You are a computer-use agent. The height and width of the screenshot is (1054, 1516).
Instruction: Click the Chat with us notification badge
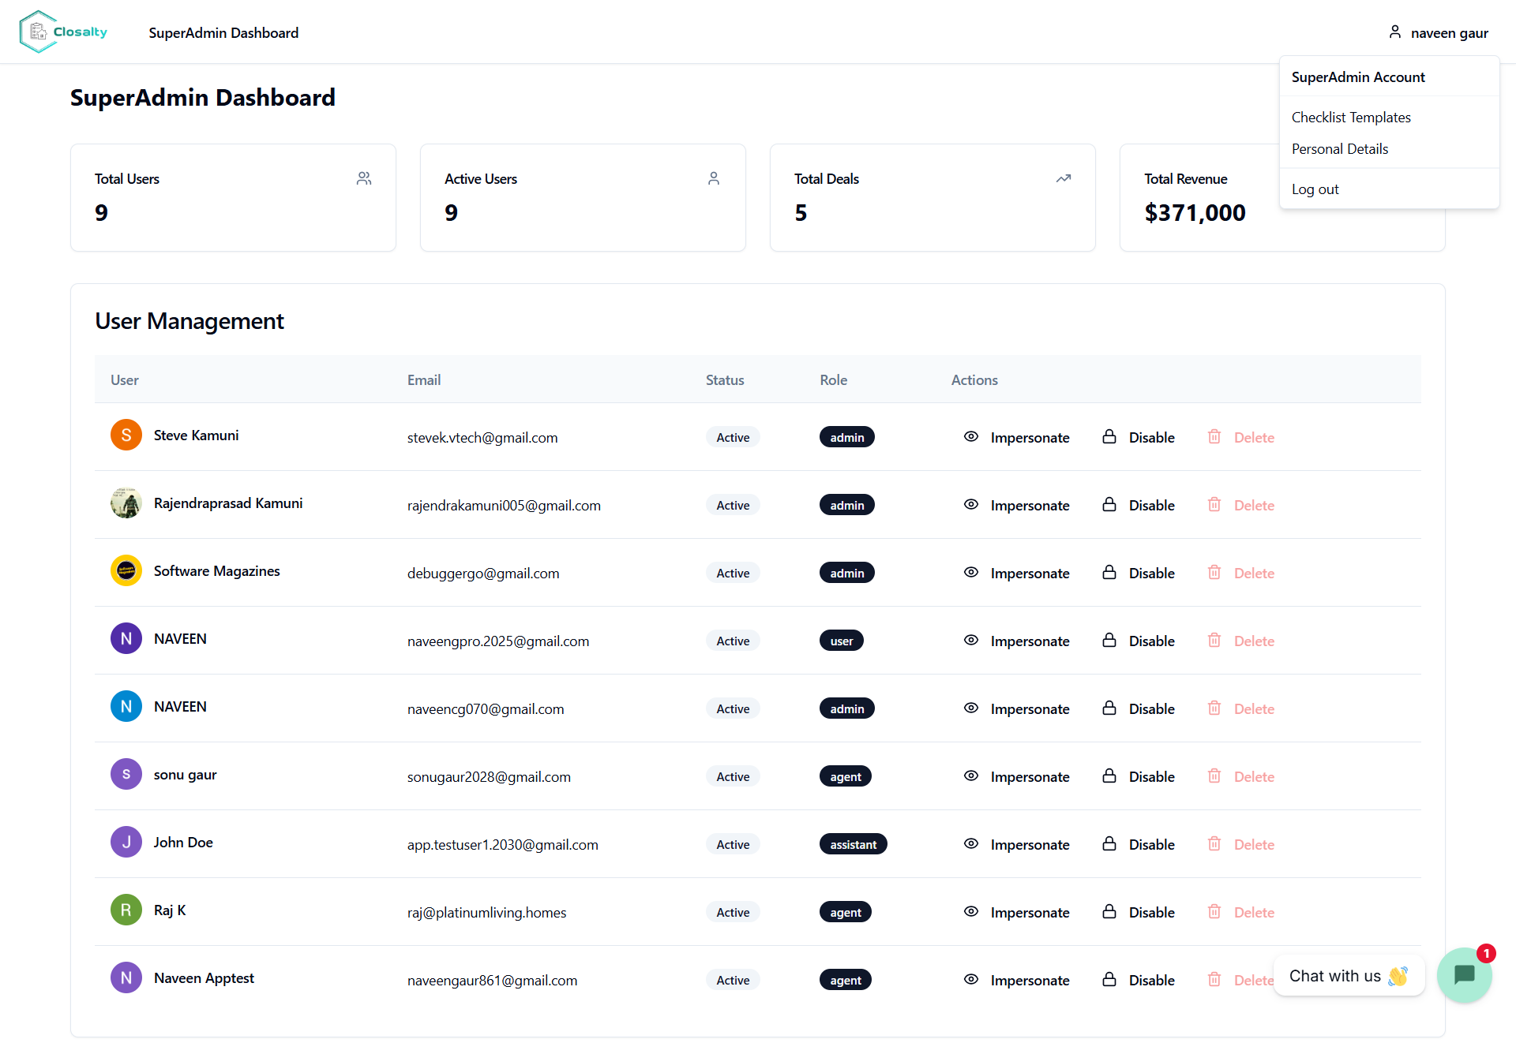(x=1486, y=954)
